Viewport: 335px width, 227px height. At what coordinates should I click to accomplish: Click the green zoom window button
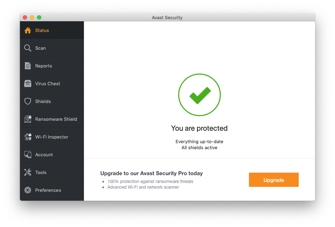click(x=39, y=17)
